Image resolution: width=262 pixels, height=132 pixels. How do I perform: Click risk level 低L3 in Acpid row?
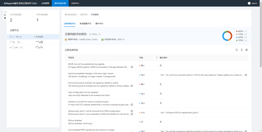pyautogui.click(x=142, y=75)
